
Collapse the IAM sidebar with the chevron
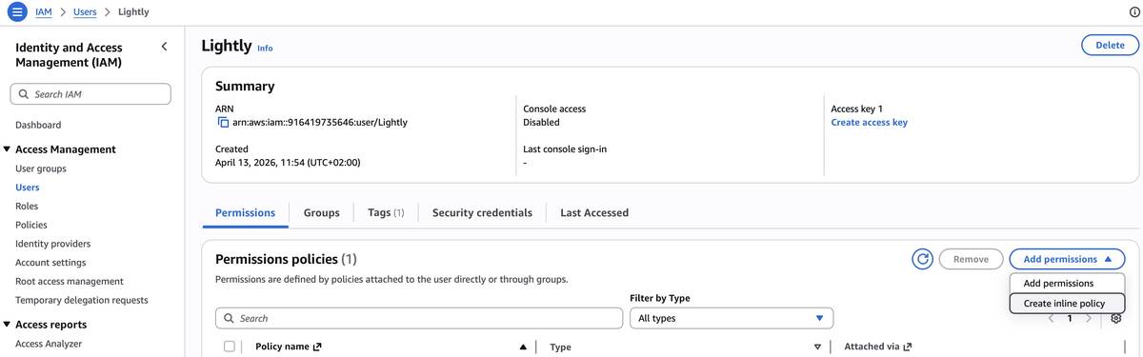tap(164, 47)
